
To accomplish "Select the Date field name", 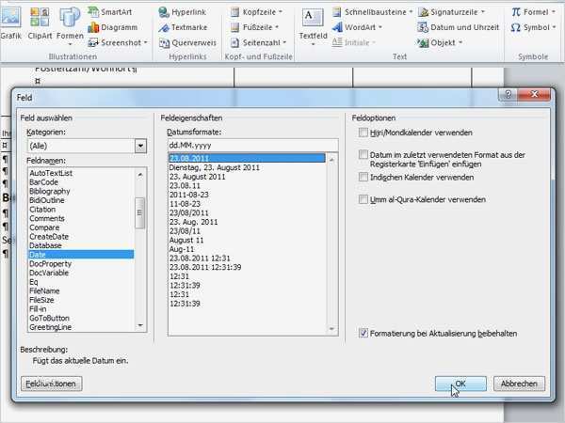I will point(81,255).
